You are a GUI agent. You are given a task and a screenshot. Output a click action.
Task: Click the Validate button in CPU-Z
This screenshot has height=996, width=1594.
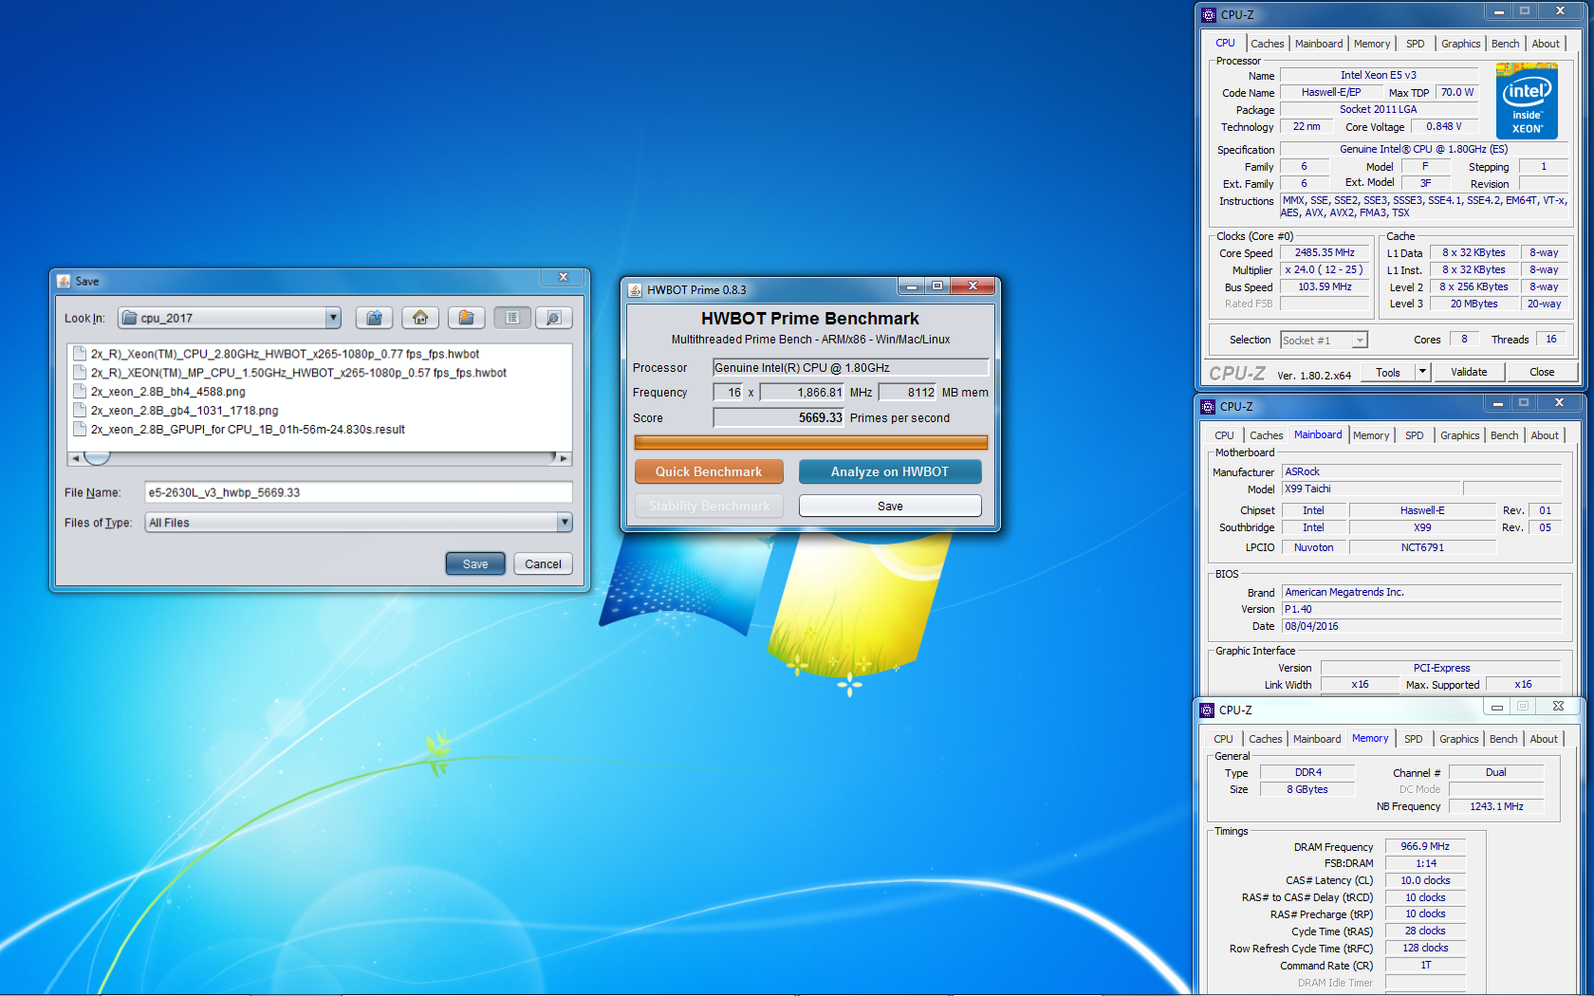1469,372
